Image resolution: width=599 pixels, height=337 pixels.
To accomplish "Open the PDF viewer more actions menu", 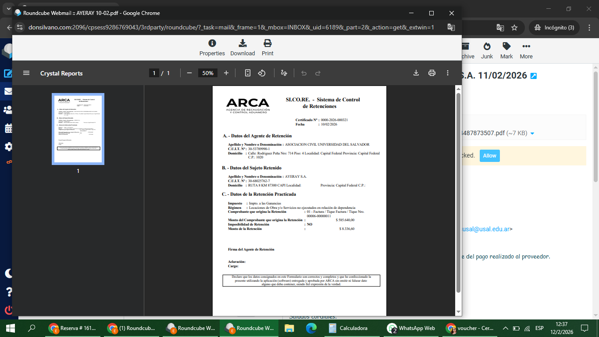I will [448, 73].
